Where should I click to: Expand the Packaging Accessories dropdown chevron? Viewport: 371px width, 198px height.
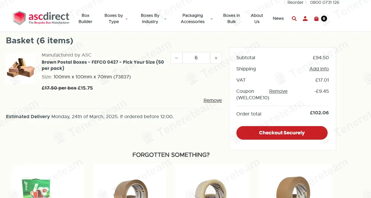pos(212,19)
